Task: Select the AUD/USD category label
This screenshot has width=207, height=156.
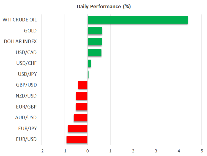Action: (26, 118)
